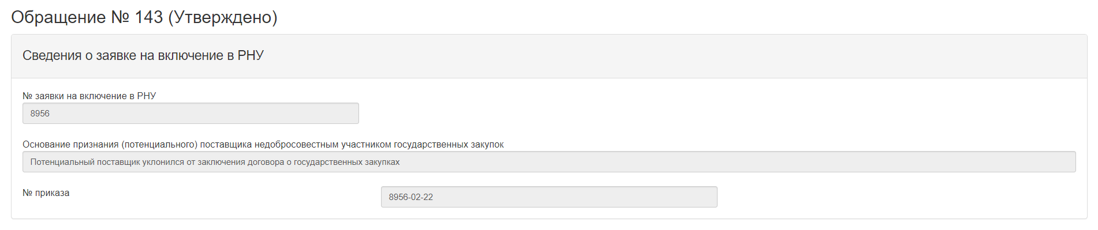
Task: Click the word Сведения in panel header
Action: [x=52, y=55]
